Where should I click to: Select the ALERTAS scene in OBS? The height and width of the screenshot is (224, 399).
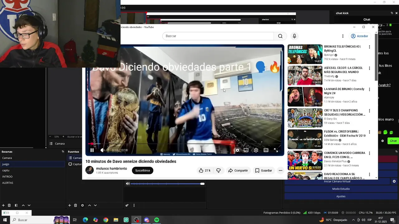pyautogui.click(x=32, y=183)
